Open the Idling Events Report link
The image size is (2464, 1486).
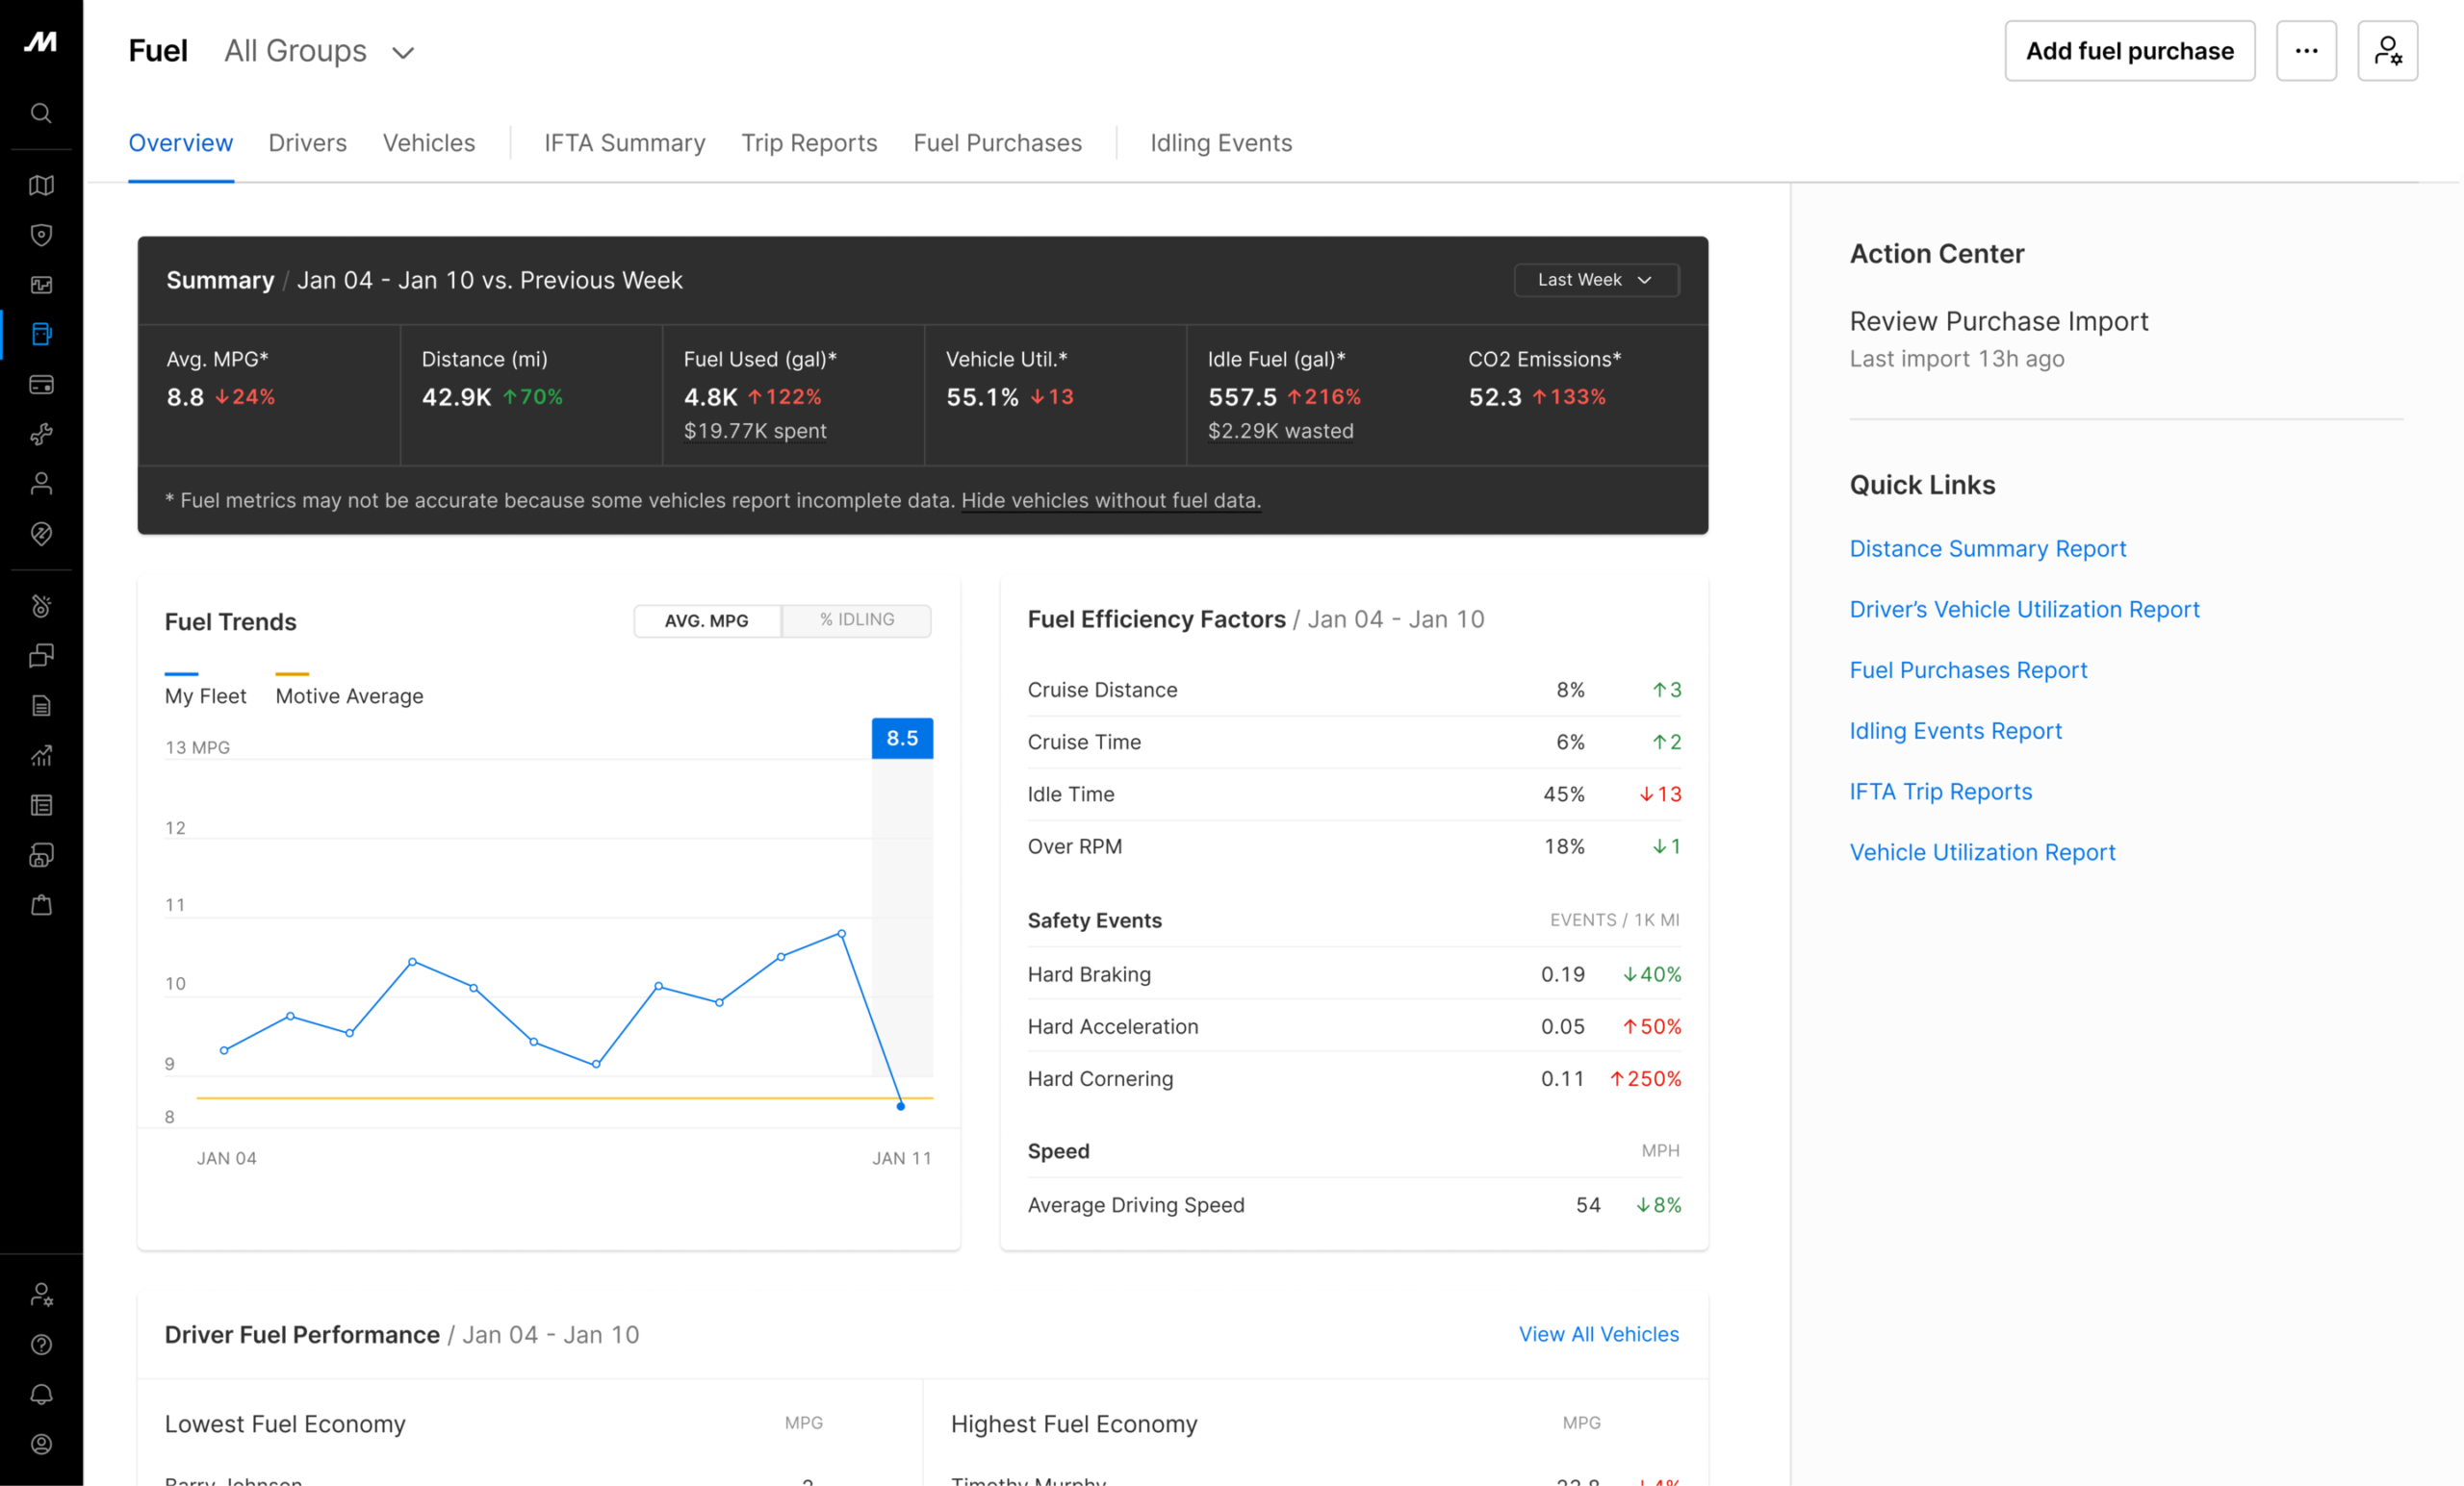[1955, 731]
